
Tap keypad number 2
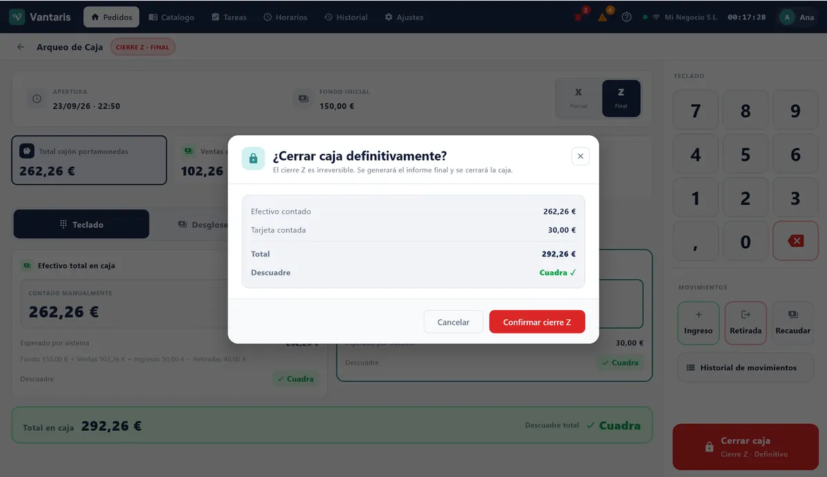[746, 199]
